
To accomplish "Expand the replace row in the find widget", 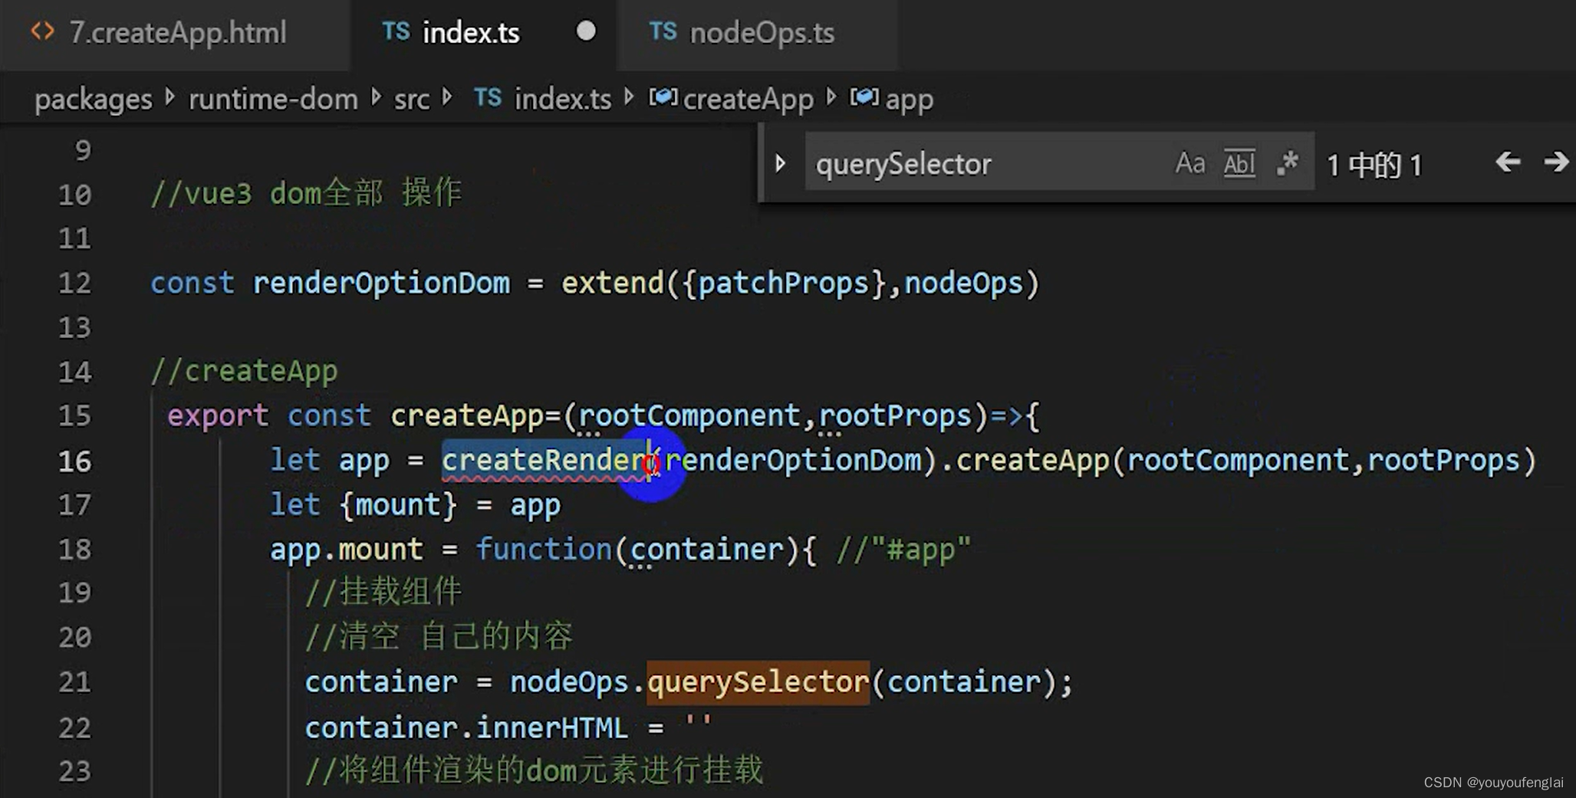I will (x=780, y=163).
